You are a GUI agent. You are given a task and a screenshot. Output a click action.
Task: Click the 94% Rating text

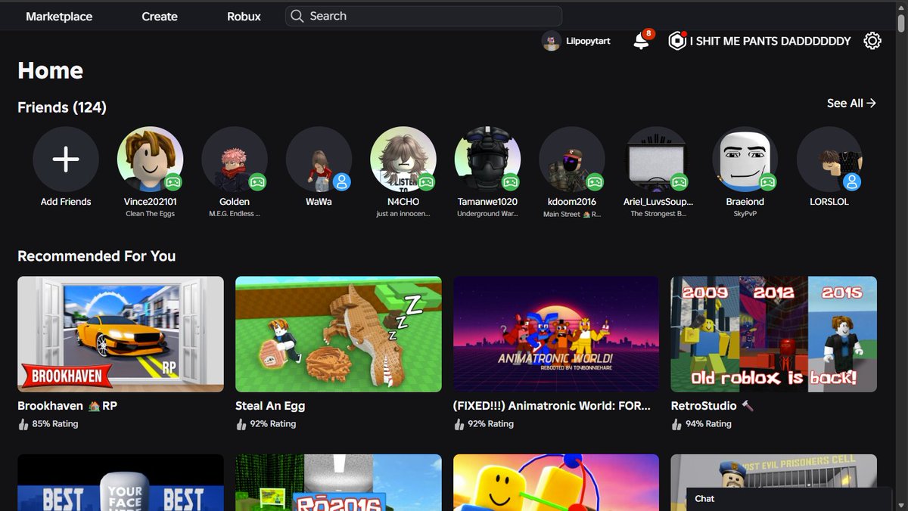tap(708, 424)
